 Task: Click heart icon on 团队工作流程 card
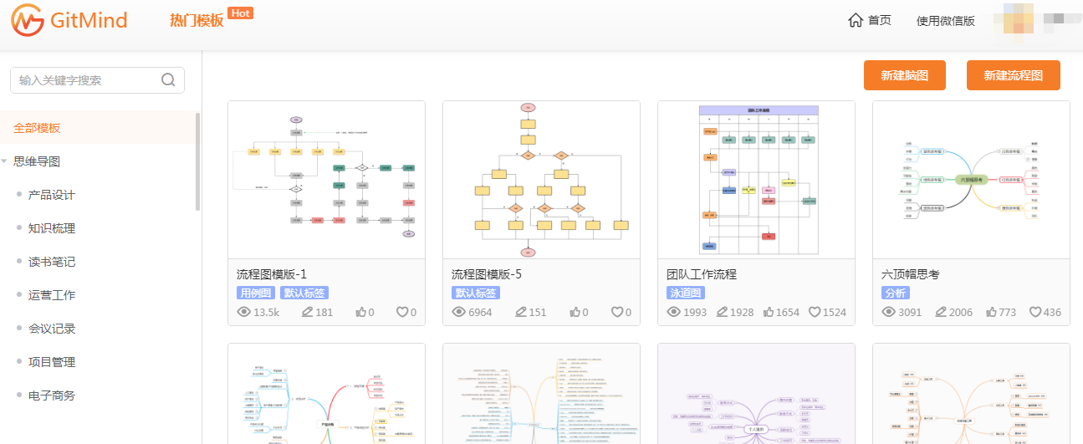[815, 312]
